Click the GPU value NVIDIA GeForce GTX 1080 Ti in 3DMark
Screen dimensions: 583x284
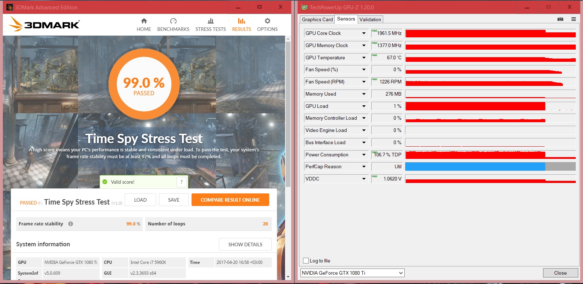(71, 262)
